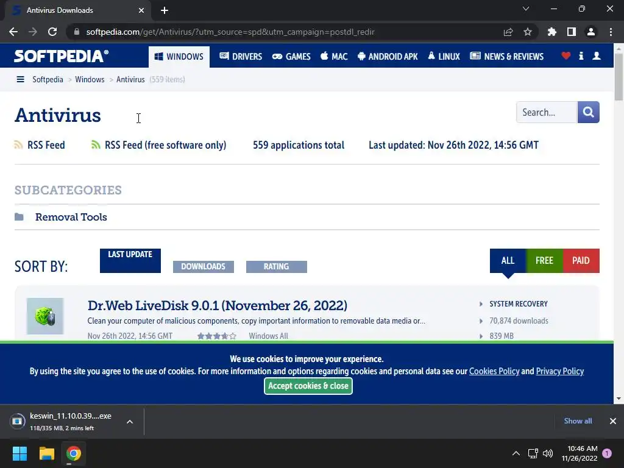Sort list by DOWNLOADS
Screen dimensions: 624x468
pyautogui.click(x=204, y=267)
